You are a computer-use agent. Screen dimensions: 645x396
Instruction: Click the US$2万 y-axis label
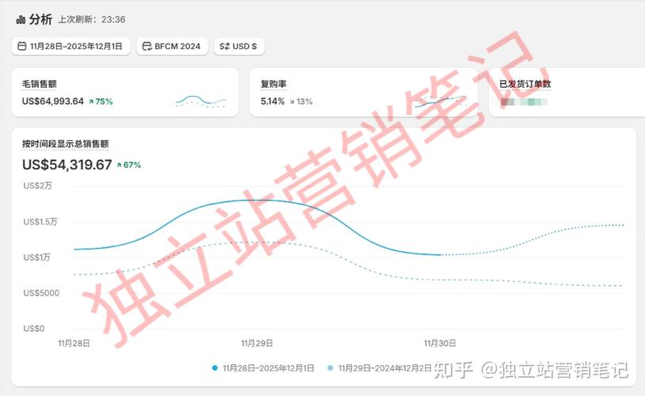point(37,186)
